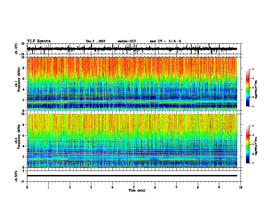The image size is (271, 210).
Task: Click time axis tick label "8"
Action: coord(198,187)
